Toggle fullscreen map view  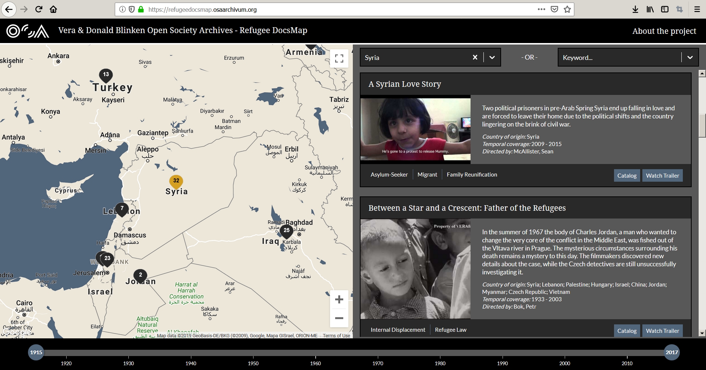click(x=339, y=58)
